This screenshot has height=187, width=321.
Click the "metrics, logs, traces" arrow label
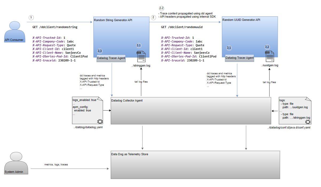(56, 165)
